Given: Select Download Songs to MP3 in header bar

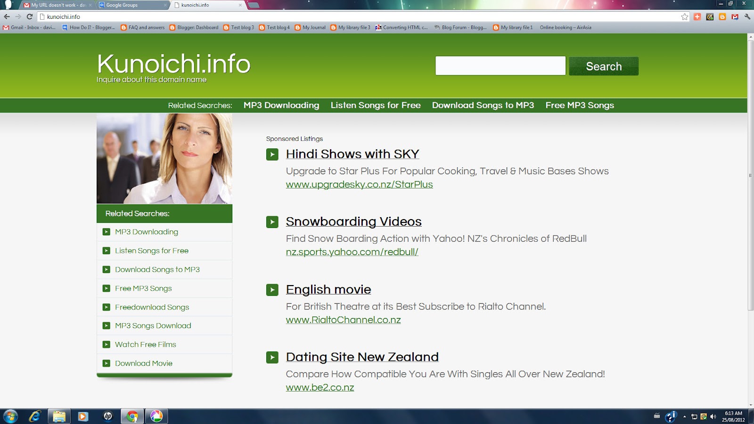Looking at the screenshot, I should click(x=483, y=105).
